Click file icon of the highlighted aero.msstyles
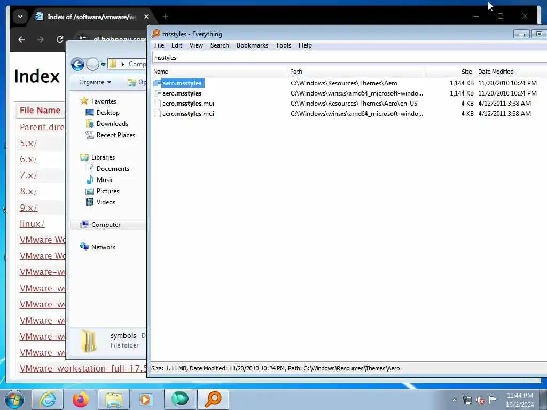 158,83
